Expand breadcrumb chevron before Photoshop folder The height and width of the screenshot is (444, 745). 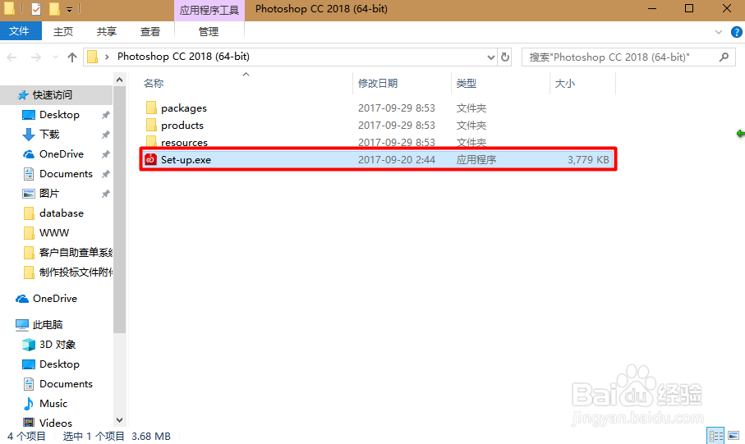pyautogui.click(x=108, y=57)
